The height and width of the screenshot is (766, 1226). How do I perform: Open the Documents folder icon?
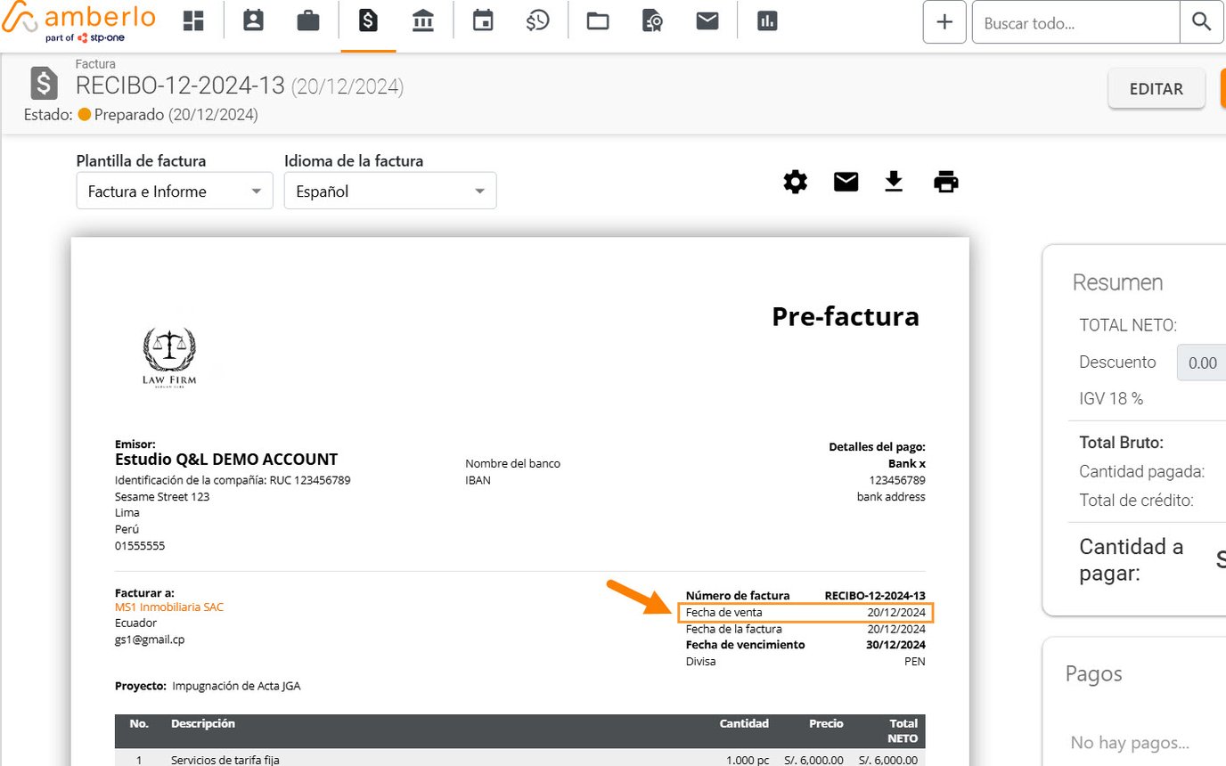[597, 20]
